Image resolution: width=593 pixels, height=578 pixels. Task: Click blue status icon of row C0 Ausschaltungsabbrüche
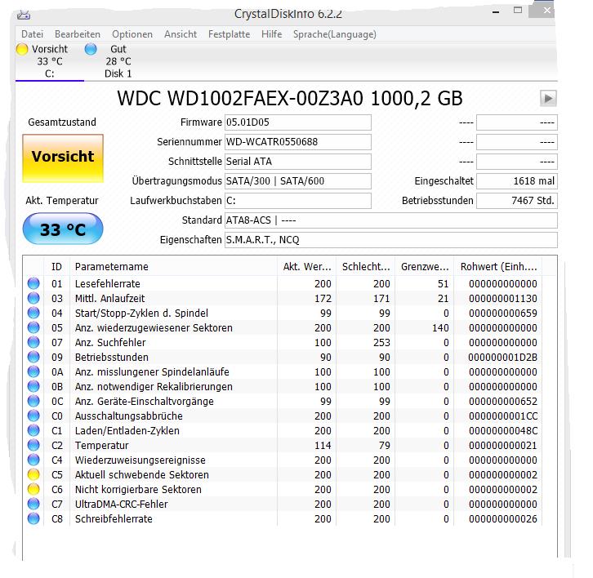click(33, 416)
